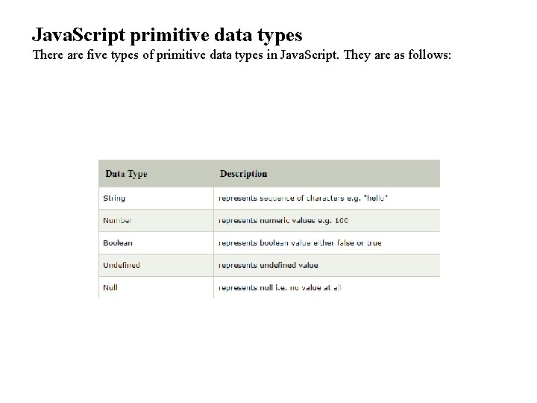
Task: Click the subtitle sentence about five types
Action: click(x=242, y=55)
